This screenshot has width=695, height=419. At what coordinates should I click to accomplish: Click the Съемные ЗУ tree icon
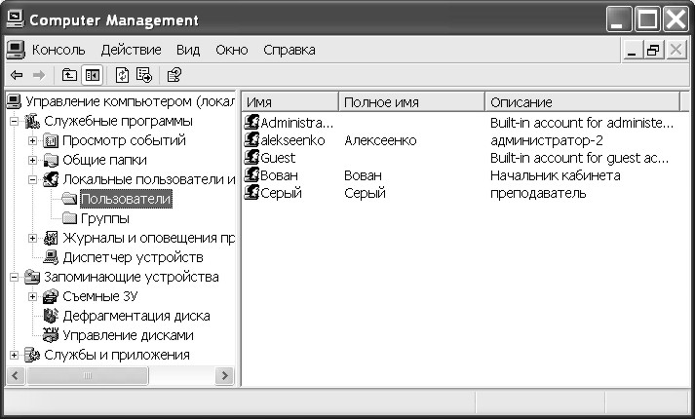pyautogui.click(x=51, y=296)
